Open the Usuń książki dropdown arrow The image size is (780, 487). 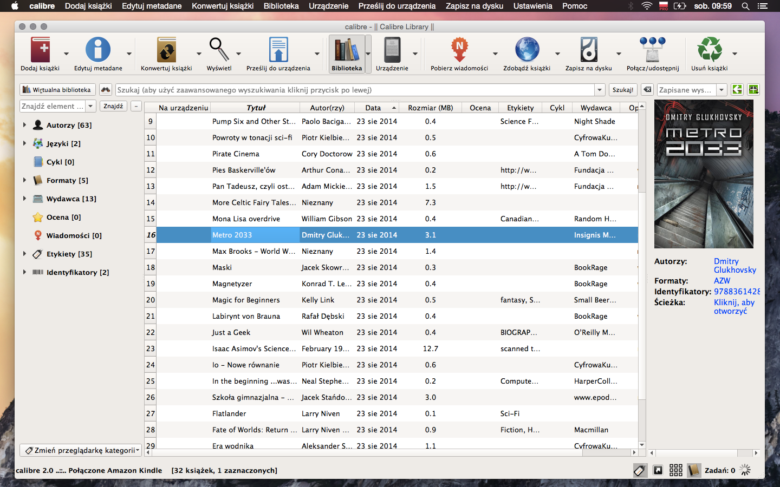coord(734,54)
